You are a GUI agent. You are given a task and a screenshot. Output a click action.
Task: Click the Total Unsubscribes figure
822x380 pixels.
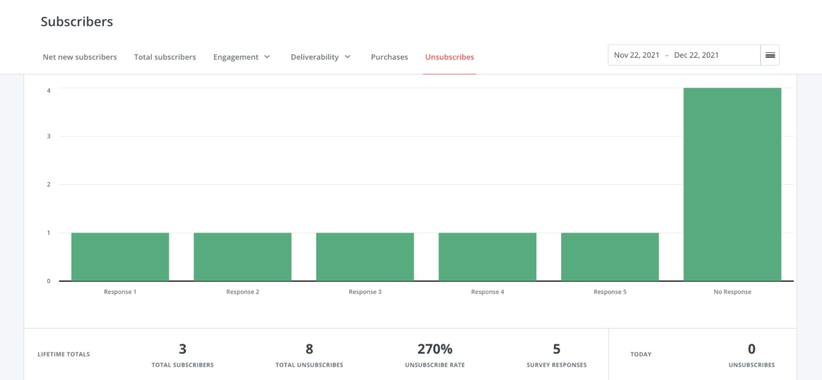pyautogui.click(x=309, y=349)
